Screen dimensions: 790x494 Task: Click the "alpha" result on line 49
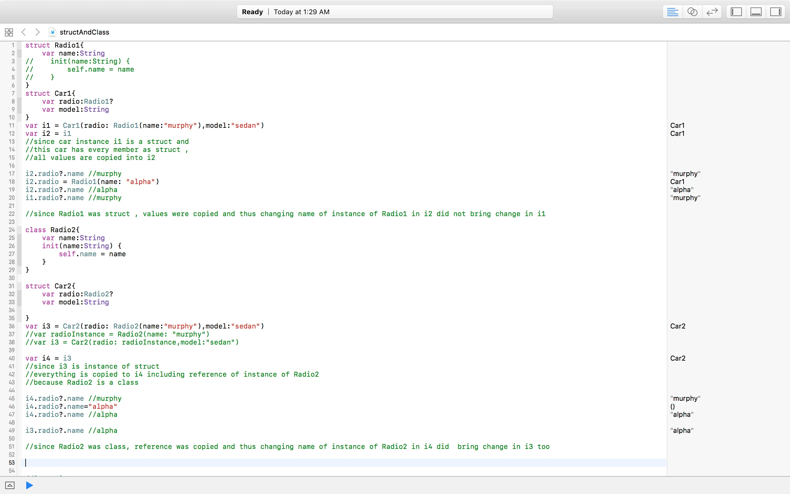(x=682, y=431)
